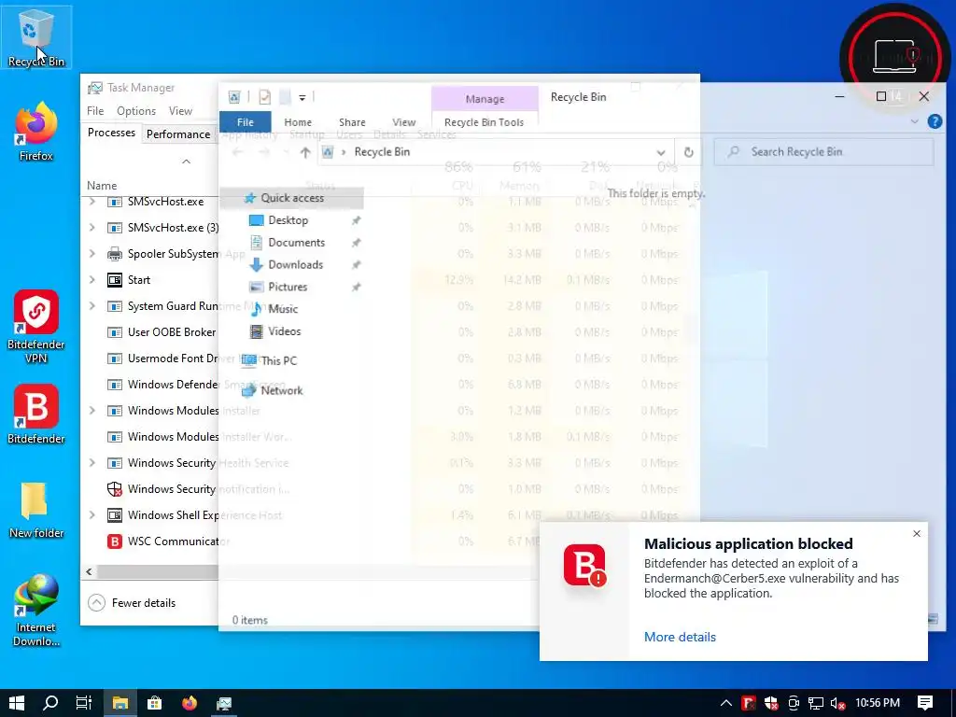Expand the ribbon with the chevron

pos(914,122)
